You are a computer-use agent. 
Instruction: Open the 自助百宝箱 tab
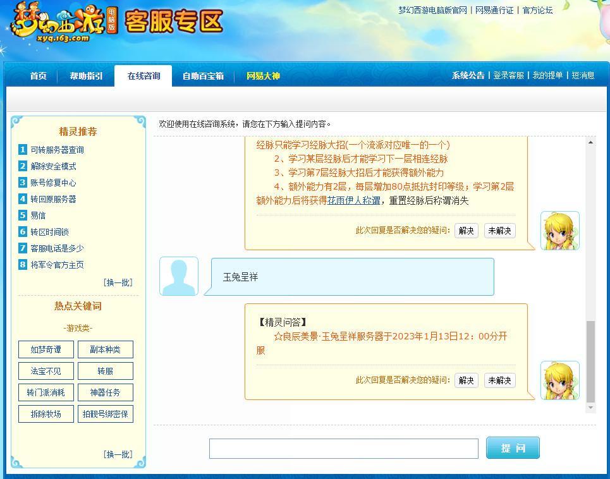[x=203, y=76]
